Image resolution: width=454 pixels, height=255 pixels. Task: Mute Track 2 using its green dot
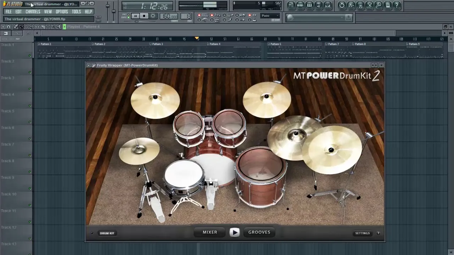(x=30, y=72)
